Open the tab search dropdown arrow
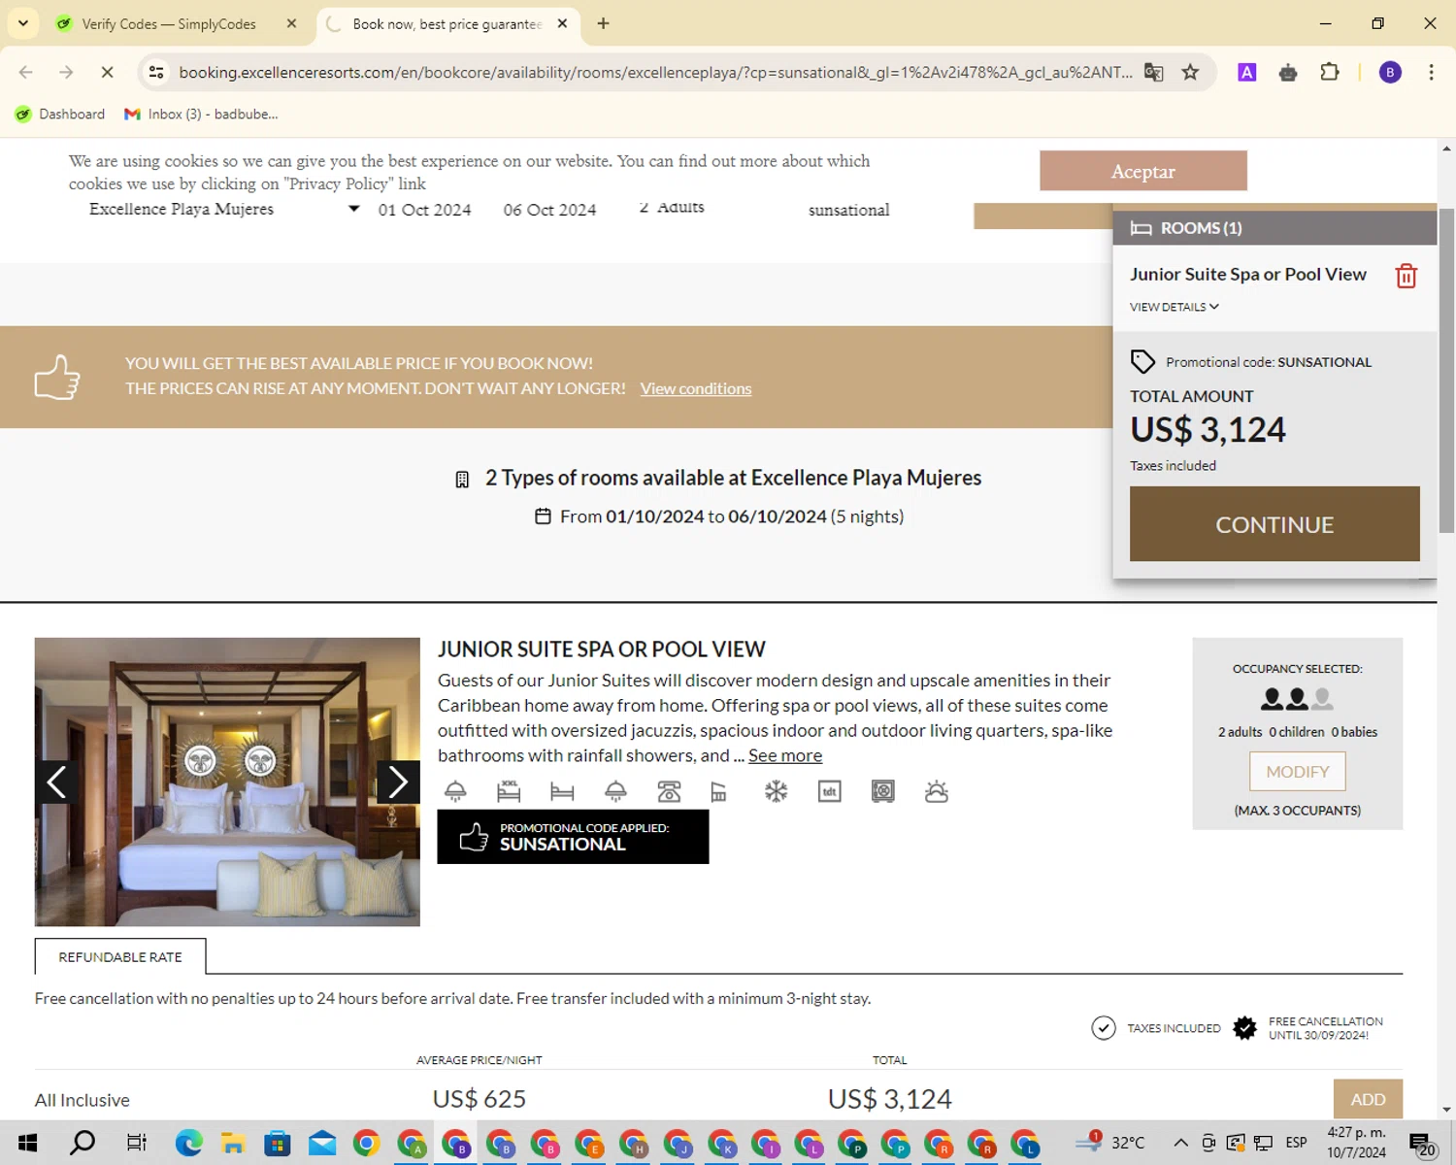1456x1165 pixels. tap(23, 23)
